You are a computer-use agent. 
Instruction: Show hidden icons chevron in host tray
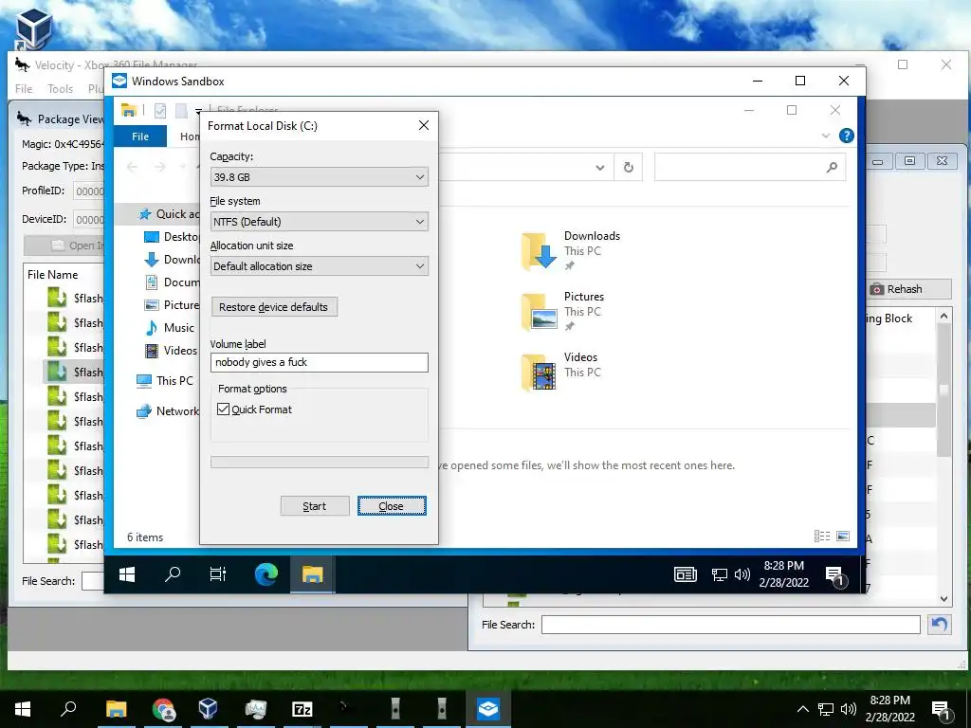pyautogui.click(x=802, y=709)
